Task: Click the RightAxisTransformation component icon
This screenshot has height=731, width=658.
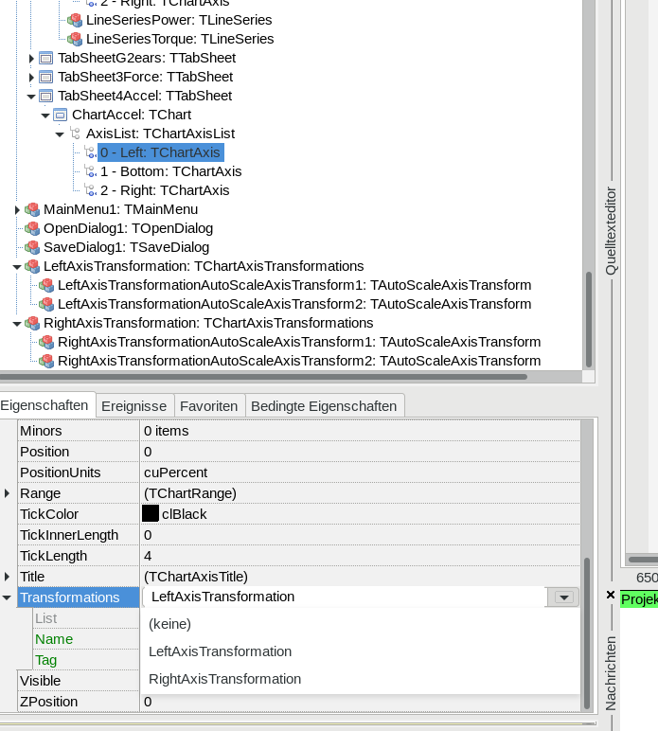Action: [32, 323]
